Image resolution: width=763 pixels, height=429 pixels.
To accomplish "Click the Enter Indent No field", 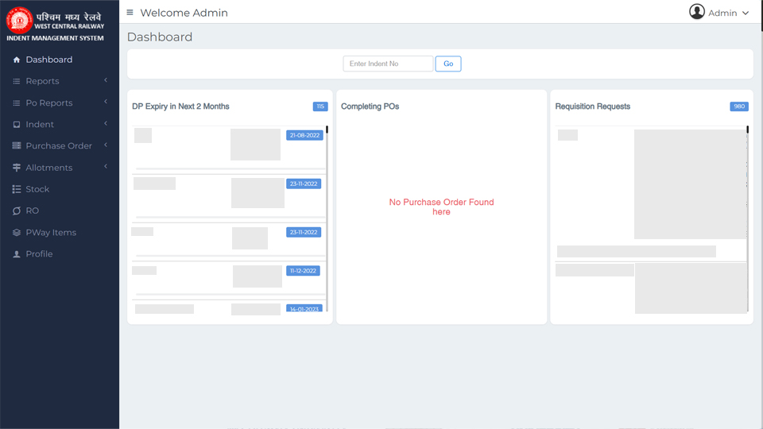I will pyautogui.click(x=388, y=64).
